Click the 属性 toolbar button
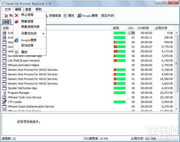This screenshot has width=180, height=142. click(x=69, y=16)
